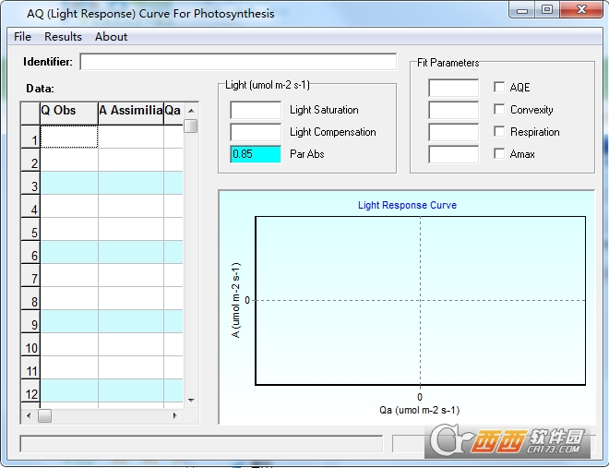Click A Assimilation cell in row 3
The width and height of the screenshot is (609, 468).
pyautogui.click(x=131, y=183)
